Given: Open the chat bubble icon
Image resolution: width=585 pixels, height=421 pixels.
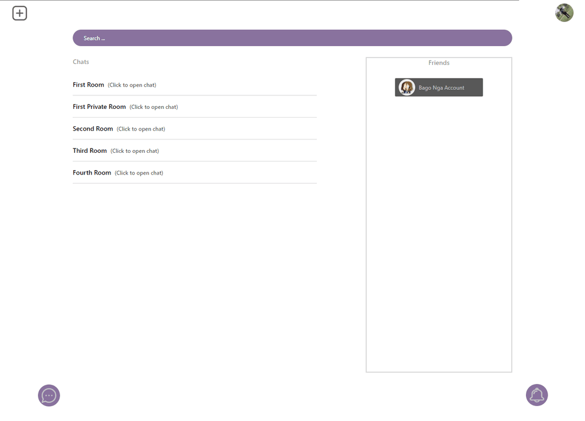Looking at the screenshot, I should point(49,396).
